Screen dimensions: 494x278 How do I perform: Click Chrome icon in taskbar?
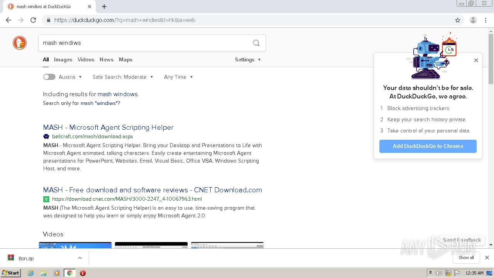point(70,273)
